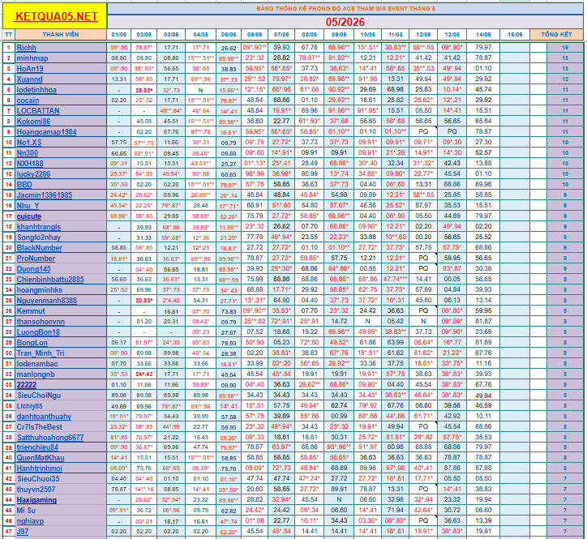Viewport: 587px width, 539px height.
Task: Open member link J97
Action: [22, 531]
